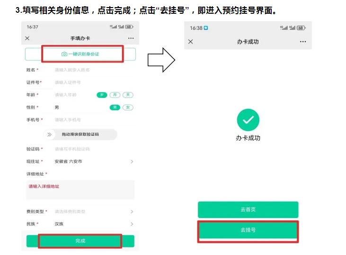Expand 民族 selector showing 汉族
Image resolution: width=346 pixels, height=255 pixels.
[x=80, y=224]
